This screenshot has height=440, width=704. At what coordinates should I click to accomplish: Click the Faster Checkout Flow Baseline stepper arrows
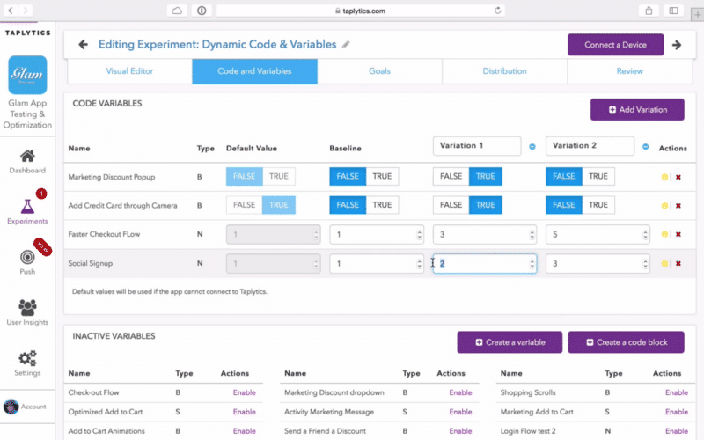coord(419,235)
